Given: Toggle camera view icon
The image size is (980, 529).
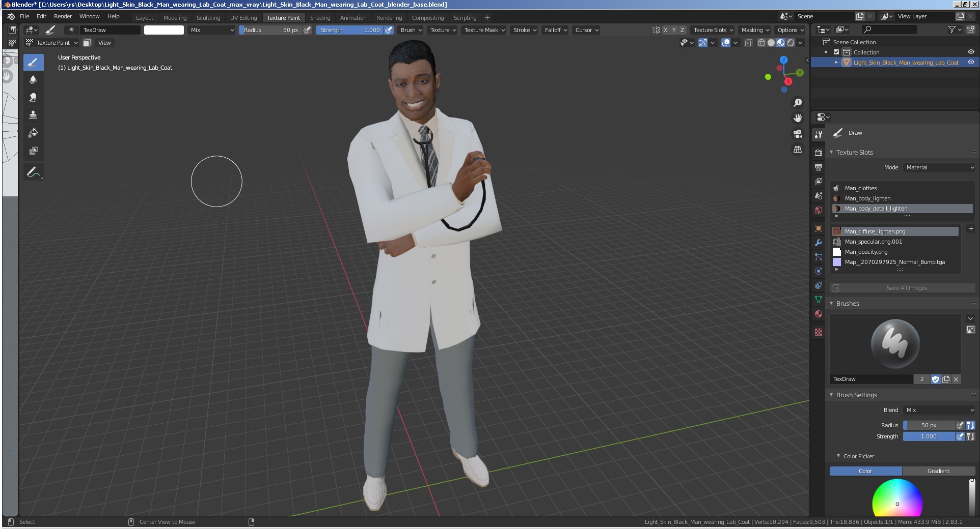Looking at the screenshot, I should click(x=798, y=134).
